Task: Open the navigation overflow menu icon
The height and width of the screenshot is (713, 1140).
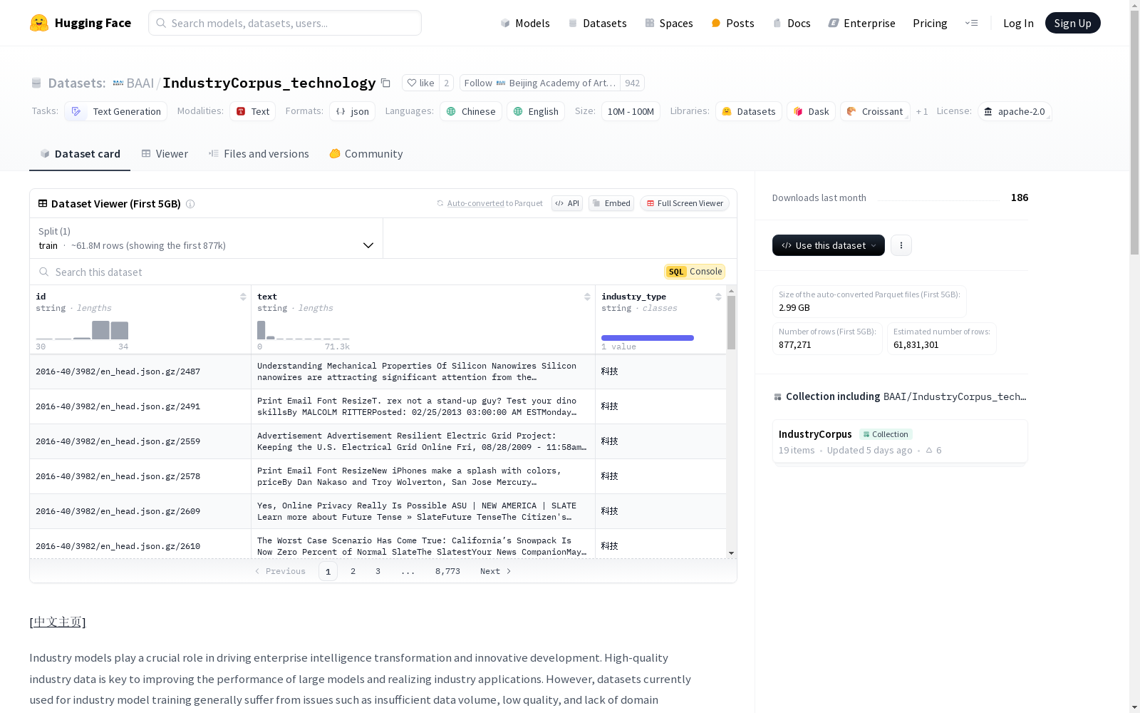Action: pyautogui.click(x=971, y=23)
